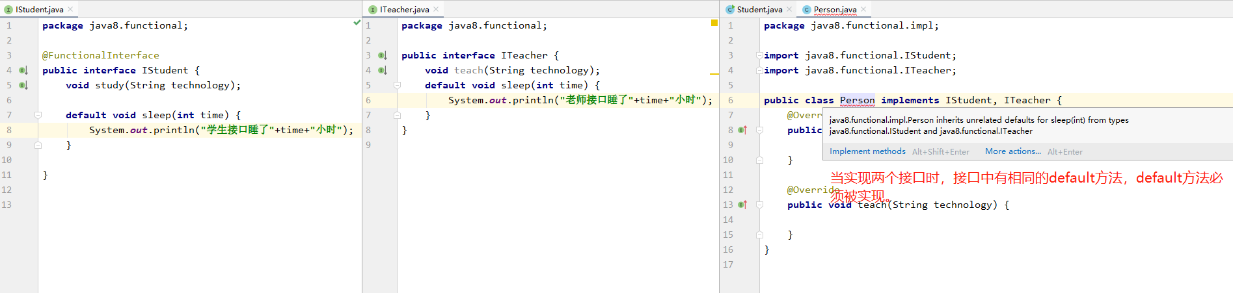The height and width of the screenshot is (293, 1233).
Task: Click the implemented gutter icon beside study method
Action: tap(23, 85)
